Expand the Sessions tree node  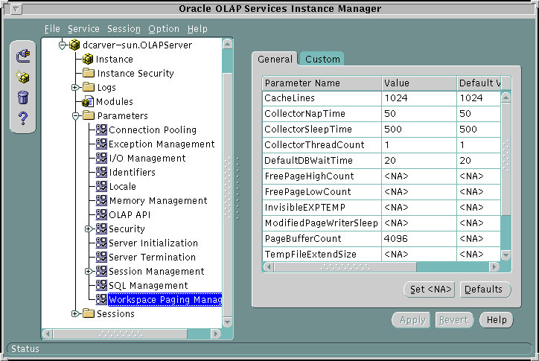coord(75,313)
